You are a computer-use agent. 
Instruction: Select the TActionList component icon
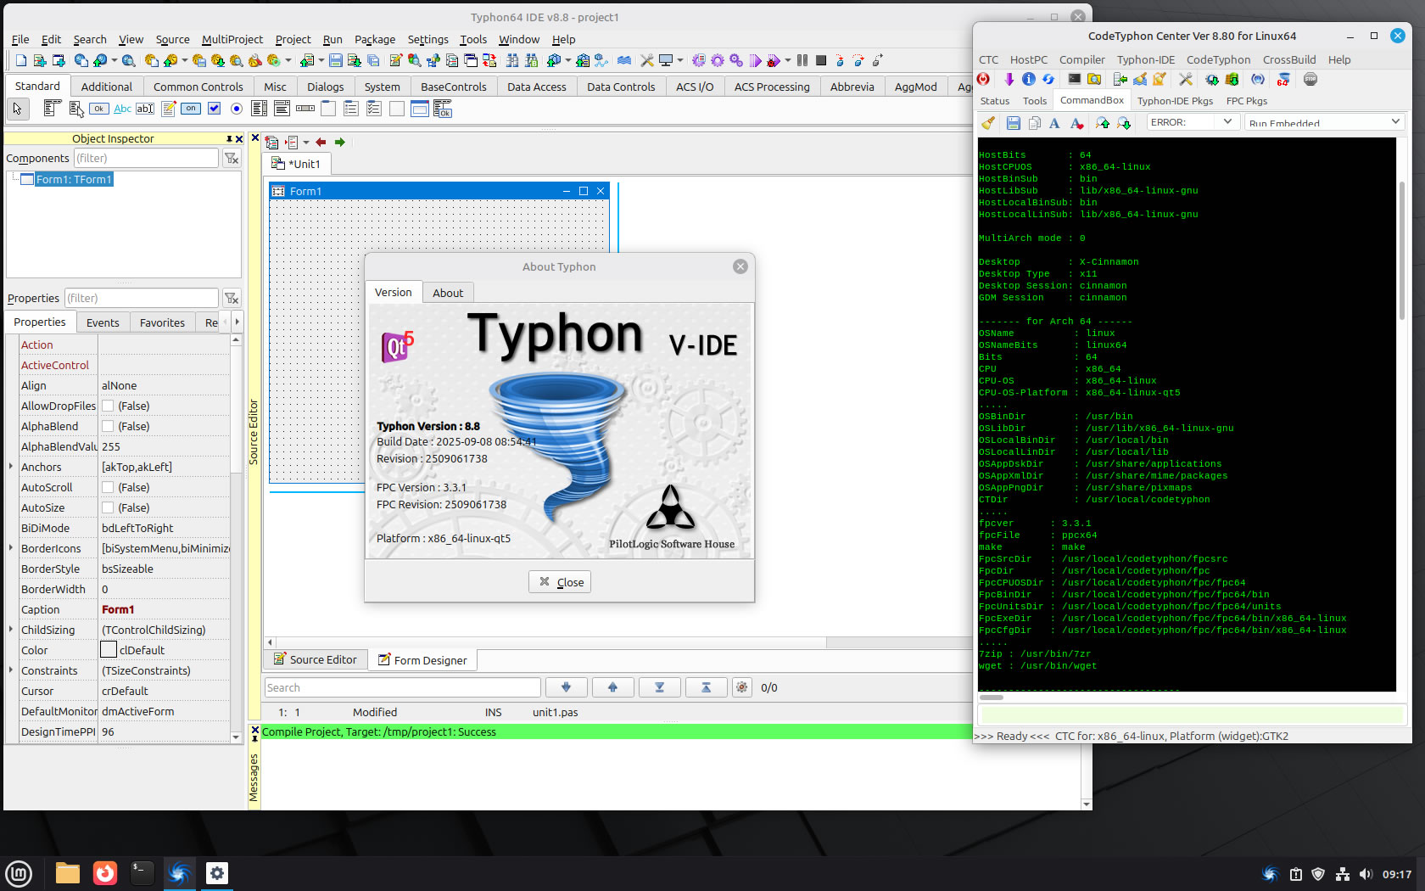click(x=443, y=108)
